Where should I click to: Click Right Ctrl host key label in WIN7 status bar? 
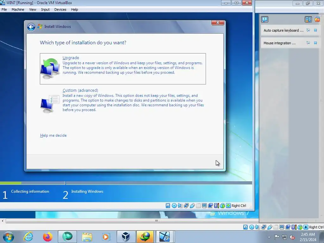(x=239, y=206)
